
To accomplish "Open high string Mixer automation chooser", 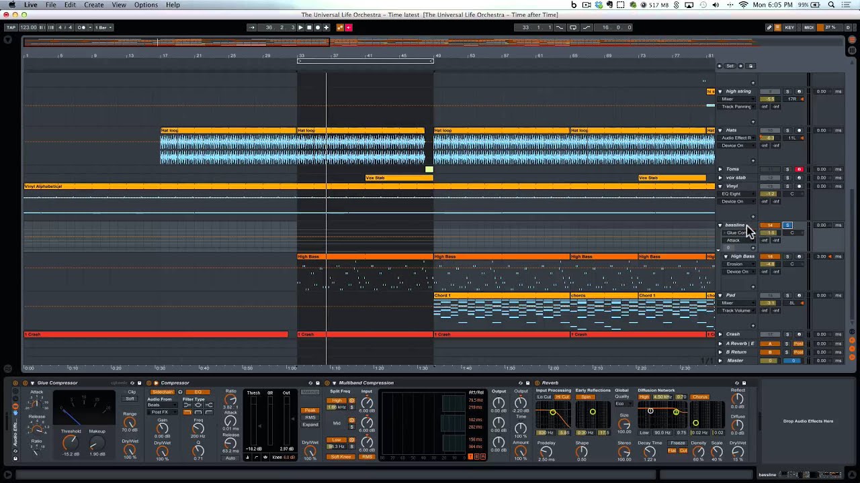I will [738, 99].
